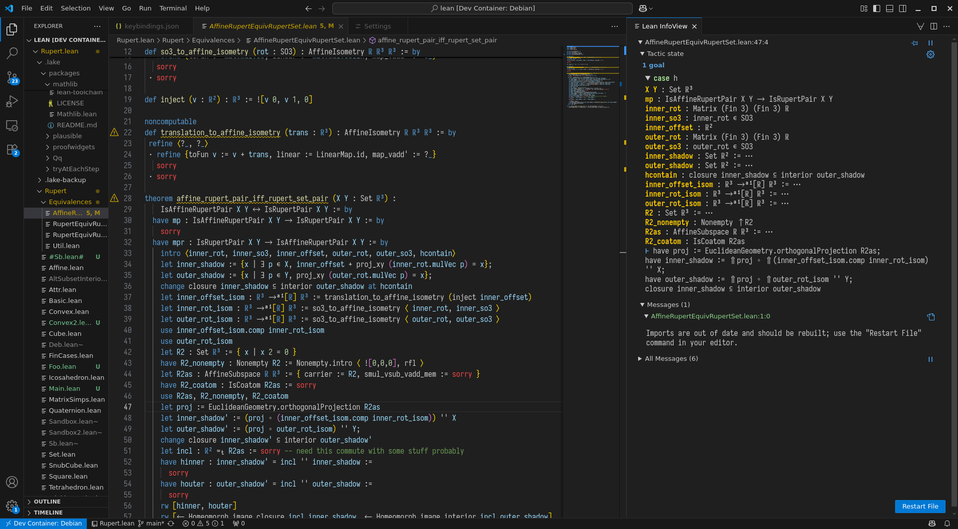Click the command center search box
Image resolution: width=958 pixels, height=529 pixels.
(x=482, y=8)
